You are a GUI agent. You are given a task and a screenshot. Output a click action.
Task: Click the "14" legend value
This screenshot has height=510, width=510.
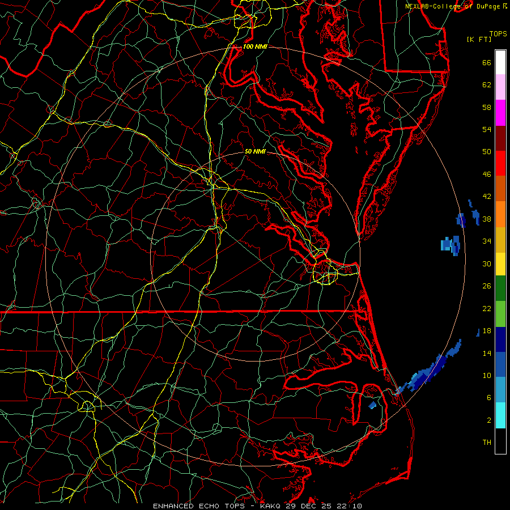pyautogui.click(x=487, y=353)
